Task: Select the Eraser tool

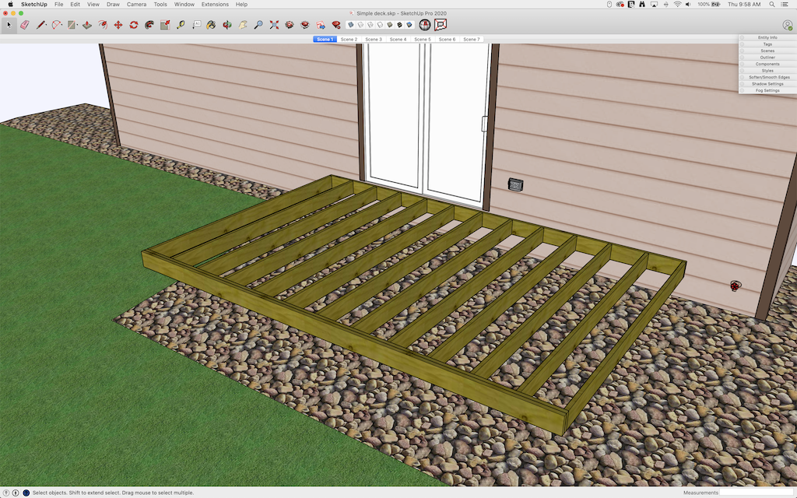Action: click(24, 25)
